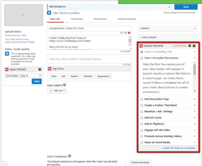The image size is (202, 166).
Task: Click the Custom thumbnail button
Action: coord(140,162)
